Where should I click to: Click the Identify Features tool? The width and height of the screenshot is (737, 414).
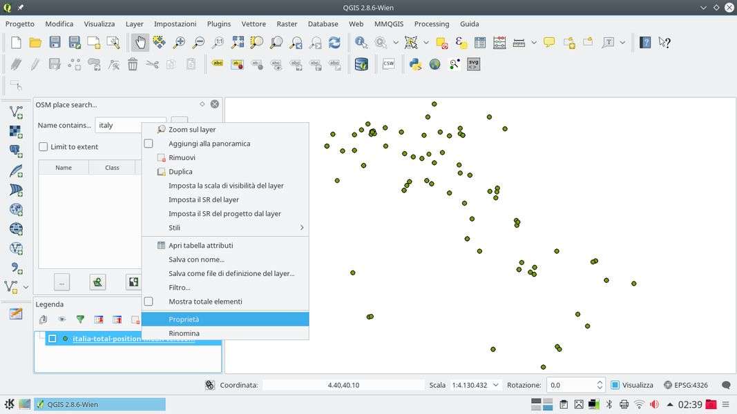click(361, 43)
